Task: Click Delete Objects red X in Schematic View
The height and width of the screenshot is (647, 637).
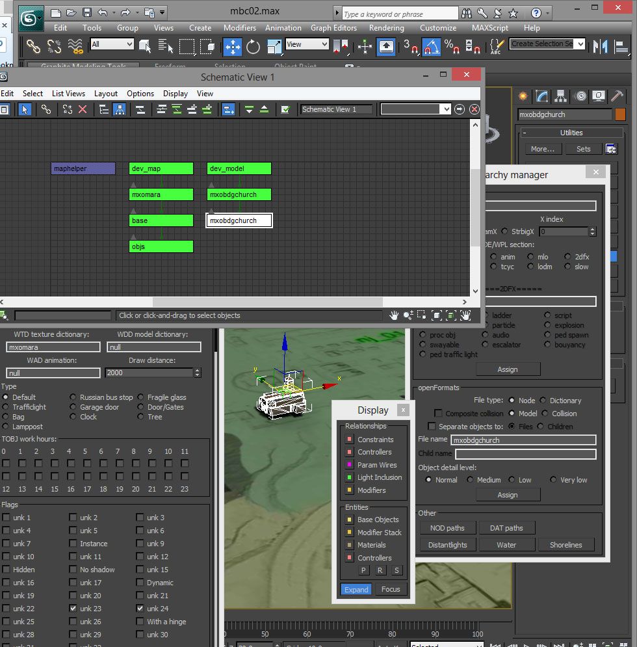Action: (83, 109)
